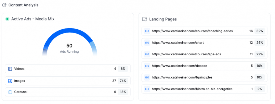Click the 50 Ads Running counter
Image resolution: width=275 pixels, height=104 pixels.
coord(69,48)
